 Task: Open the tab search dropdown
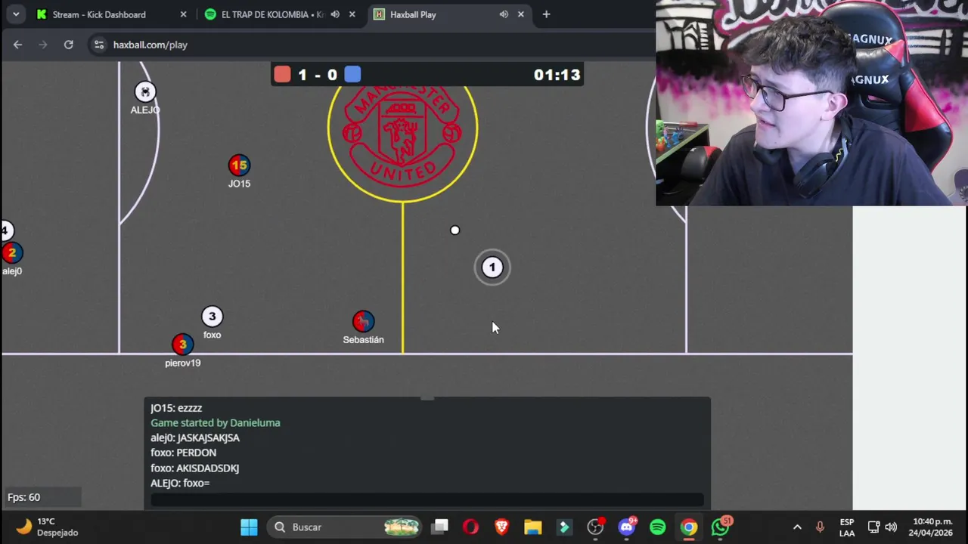[x=15, y=14]
